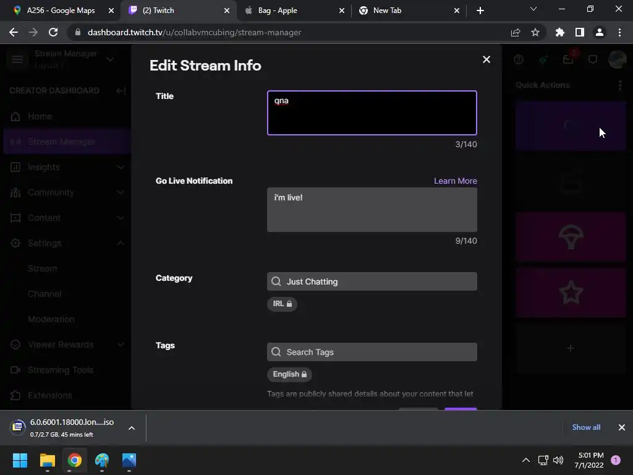The height and width of the screenshot is (475, 633).
Task: Close the Google Maps tab
Action: pyautogui.click(x=111, y=11)
